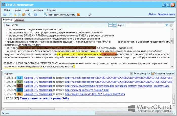The height and width of the screenshot is (116, 177).
Task: Click the grey go icon beside address
Action: pyautogui.click(x=171, y=25)
